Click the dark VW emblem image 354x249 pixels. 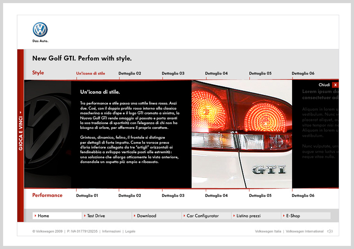click(47, 134)
